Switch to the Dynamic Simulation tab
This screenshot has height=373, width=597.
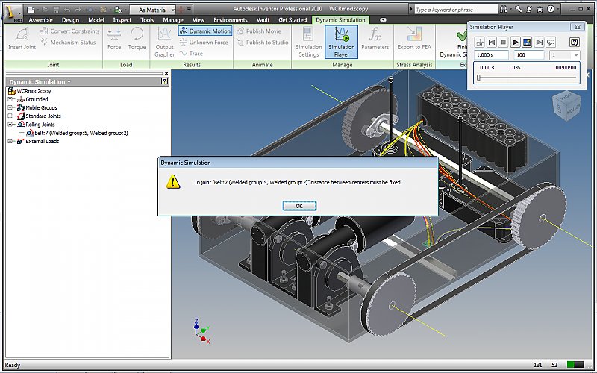(x=340, y=20)
